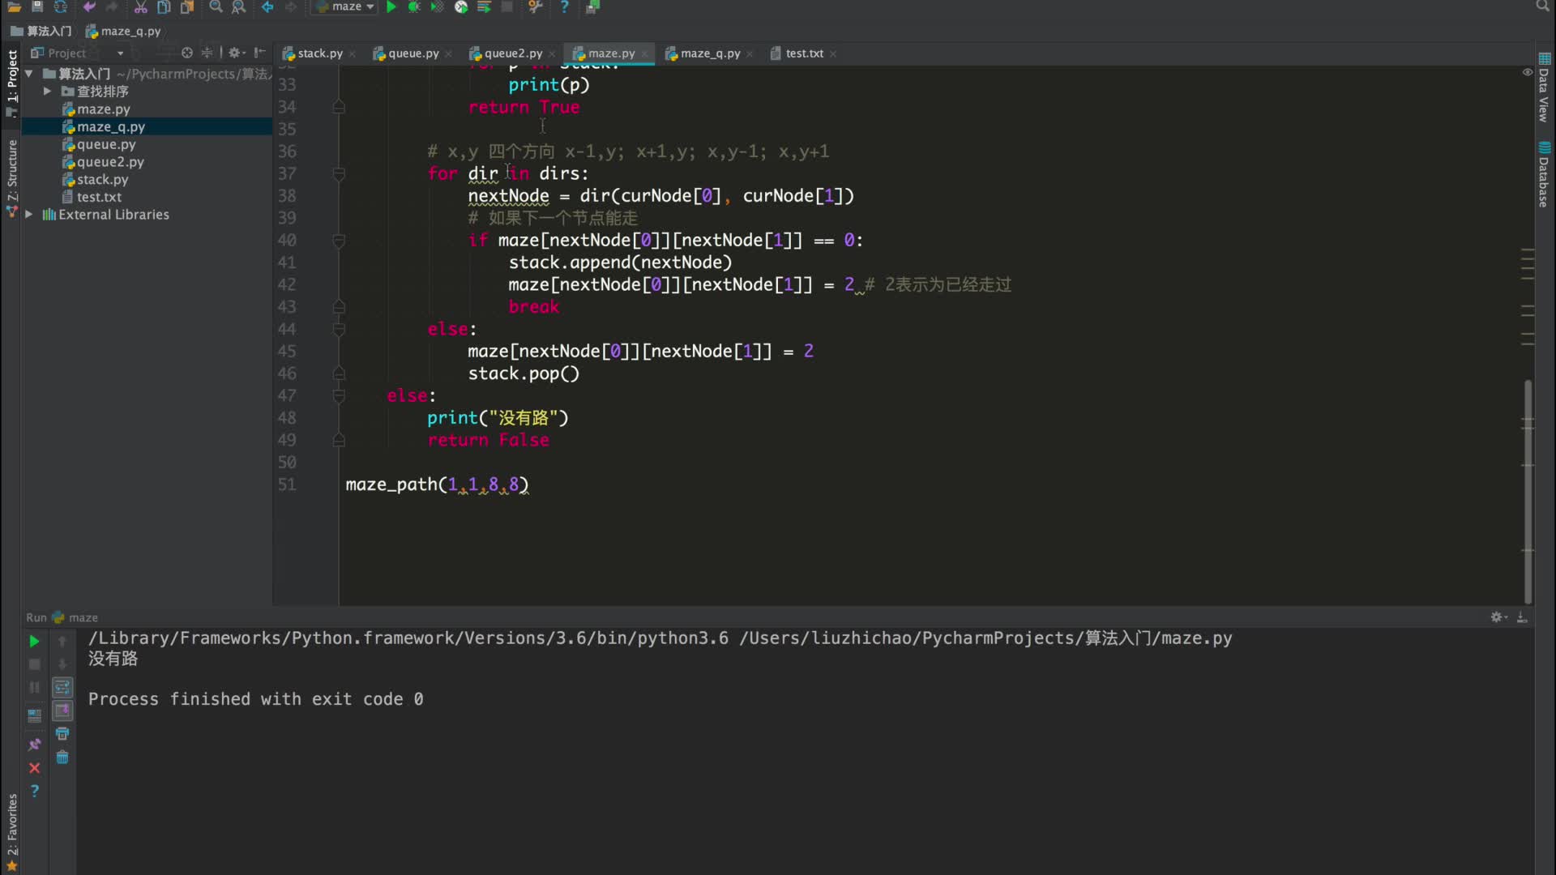This screenshot has height=875, width=1556.
Task: Start debugging with the green bug icon
Action: tap(414, 6)
